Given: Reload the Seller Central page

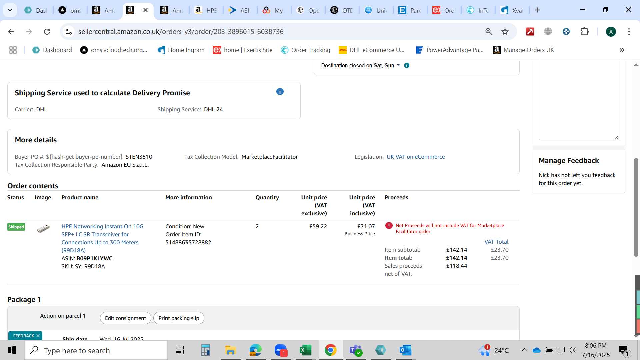Looking at the screenshot, I should point(47,32).
